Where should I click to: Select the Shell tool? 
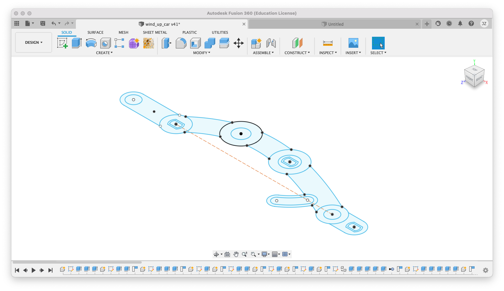pyautogui.click(x=196, y=43)
